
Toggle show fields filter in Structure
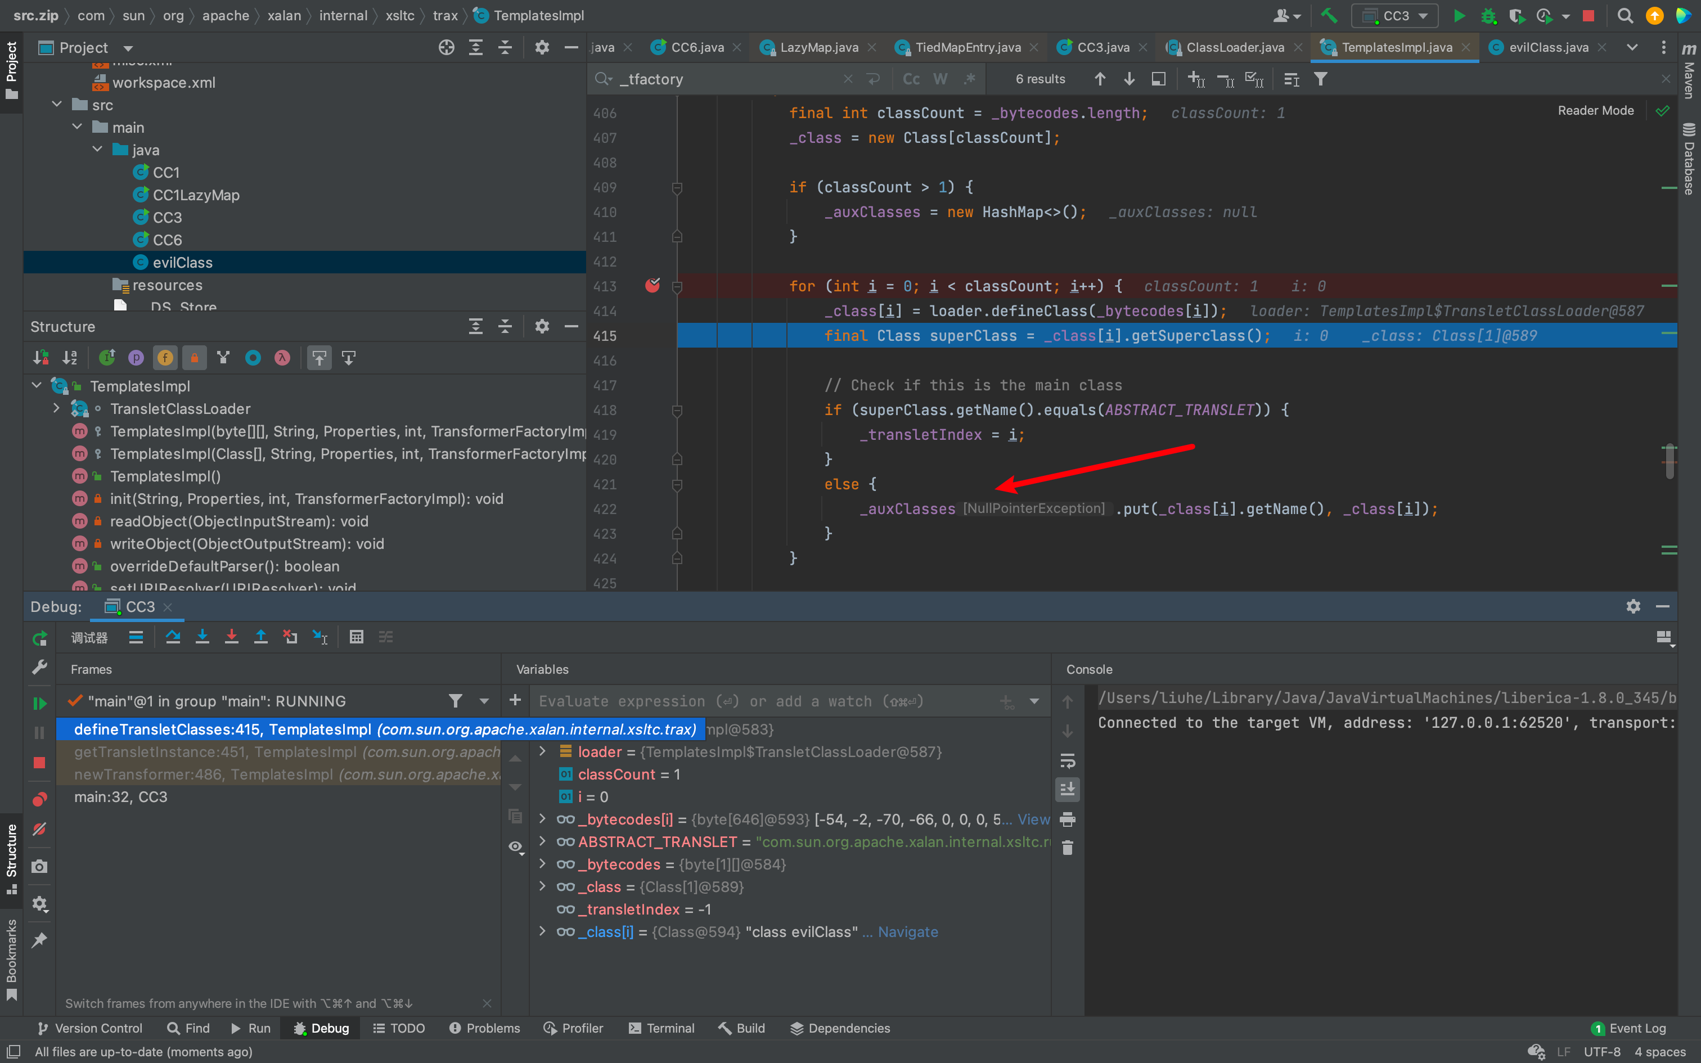165,358
